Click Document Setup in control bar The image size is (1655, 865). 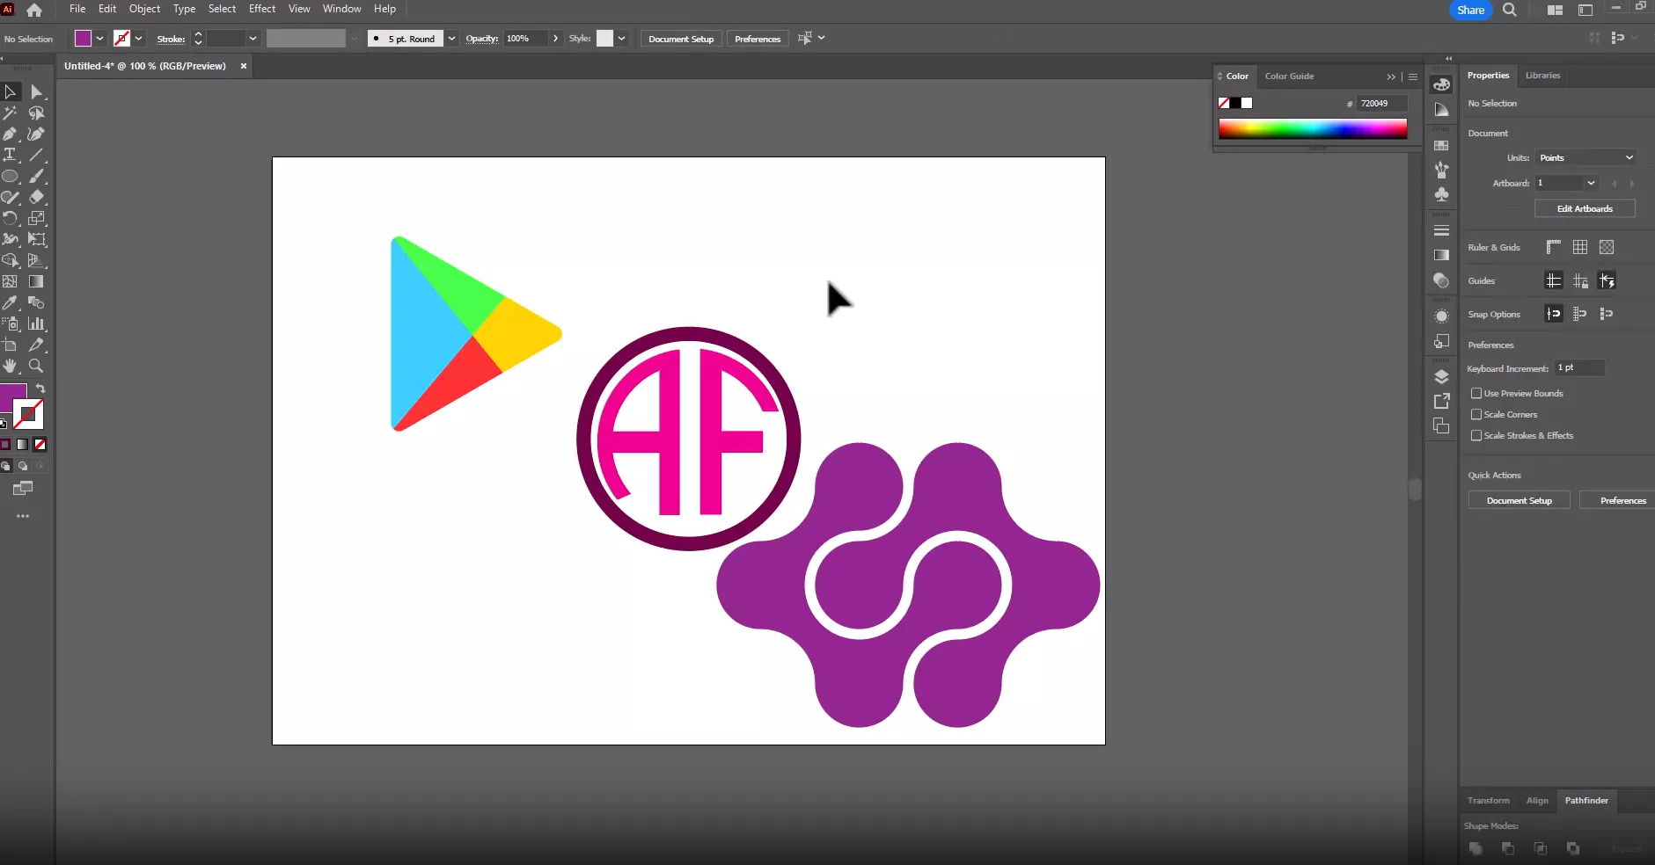coord(681,39)
